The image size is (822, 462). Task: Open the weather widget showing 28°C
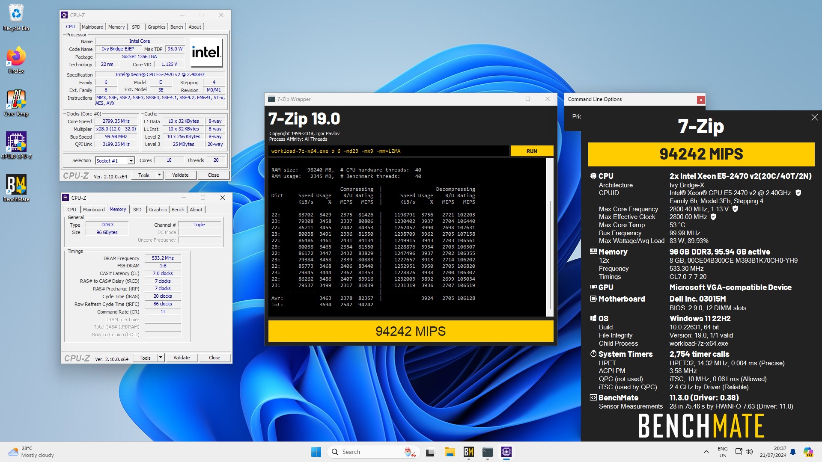(31, 452)
